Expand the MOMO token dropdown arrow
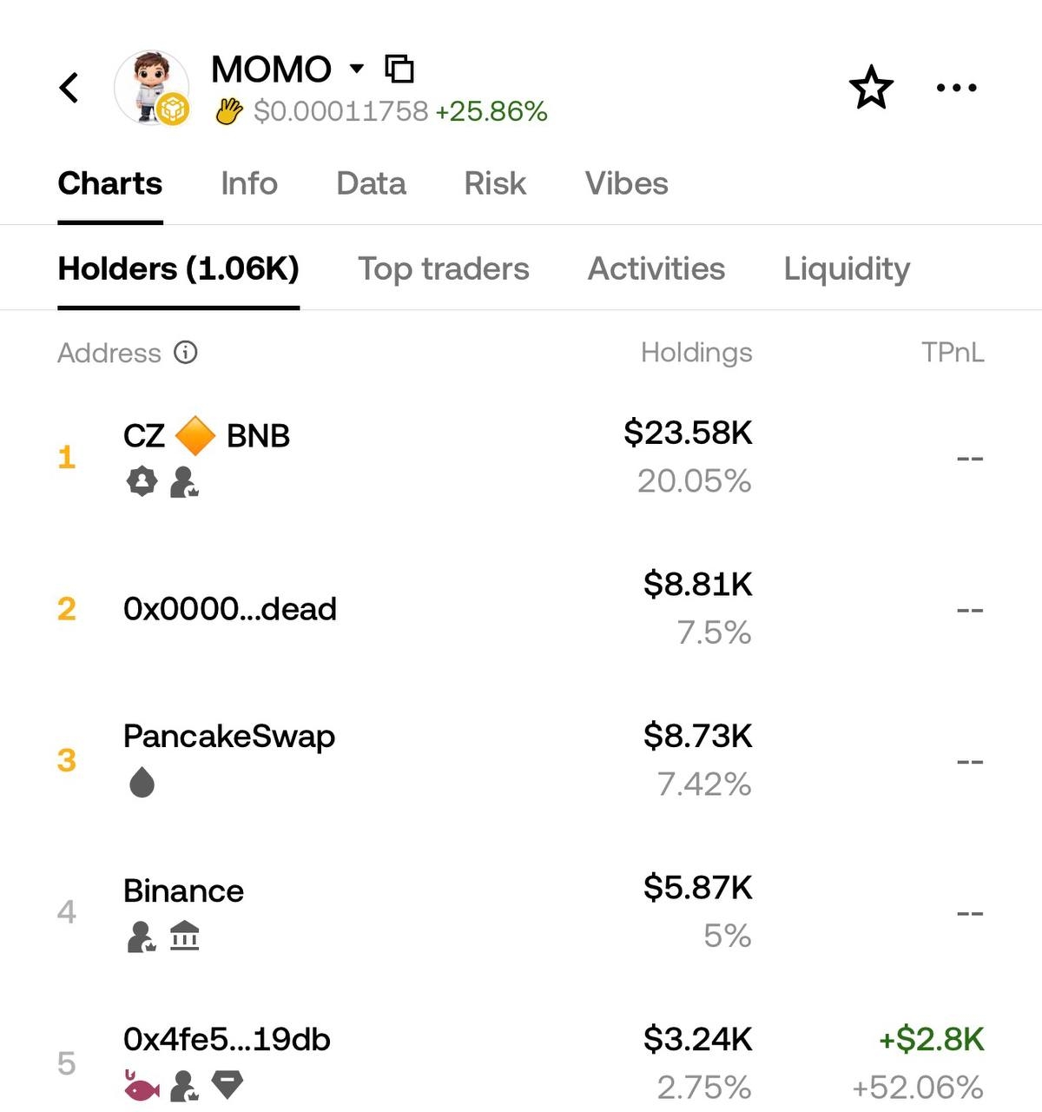Screen dimensions: 1042x1112 click(x=356, y=69)
